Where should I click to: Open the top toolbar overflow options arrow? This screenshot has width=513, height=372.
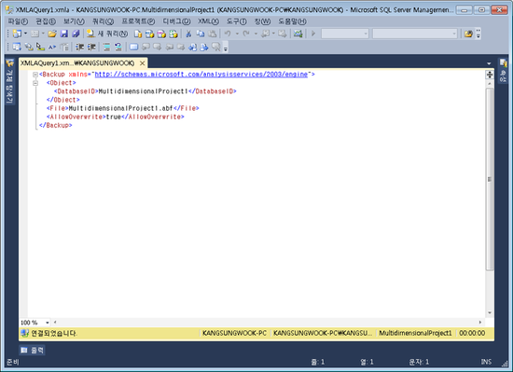pos(478,34)
